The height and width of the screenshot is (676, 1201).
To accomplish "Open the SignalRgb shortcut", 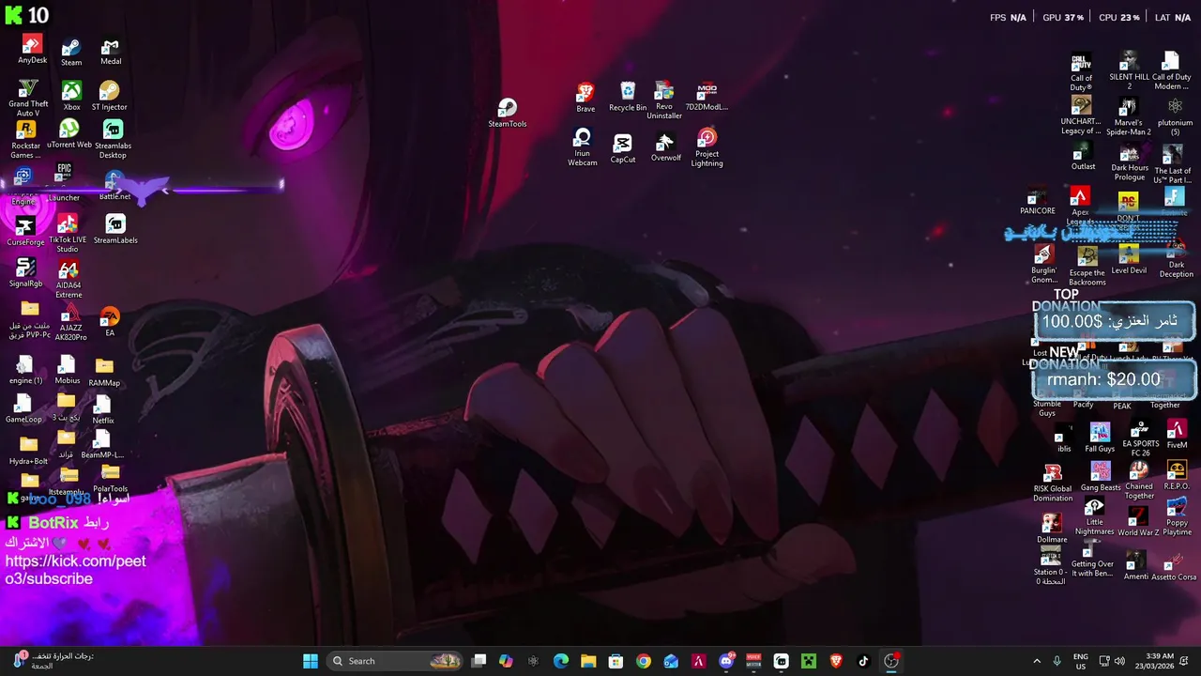I will tap(25, 273).
